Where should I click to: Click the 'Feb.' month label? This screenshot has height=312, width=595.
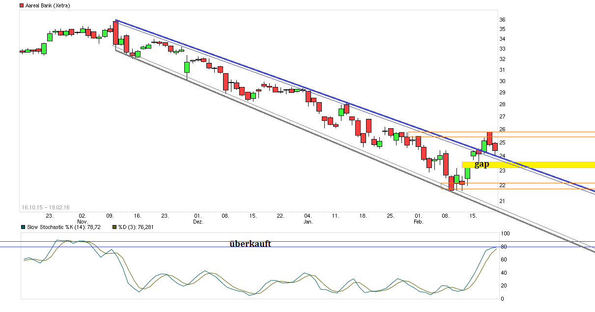[x=418, y=222]
